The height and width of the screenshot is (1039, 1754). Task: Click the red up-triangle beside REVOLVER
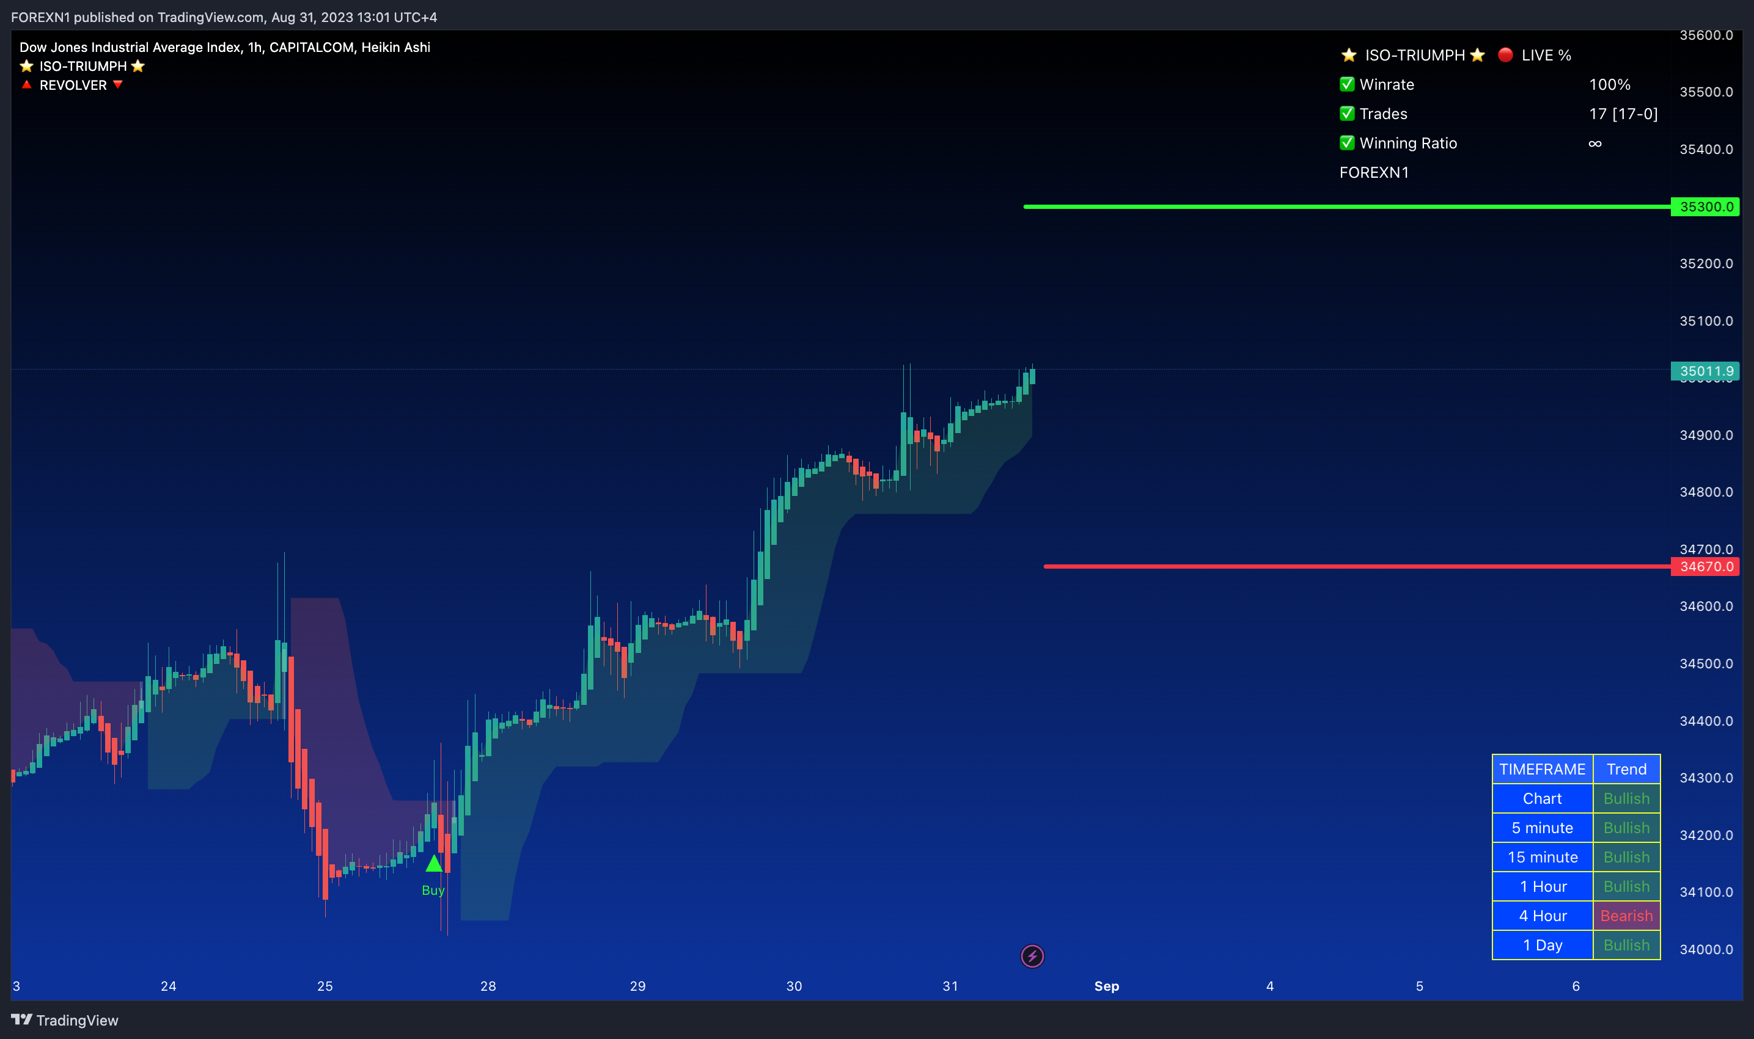[27, 85]
